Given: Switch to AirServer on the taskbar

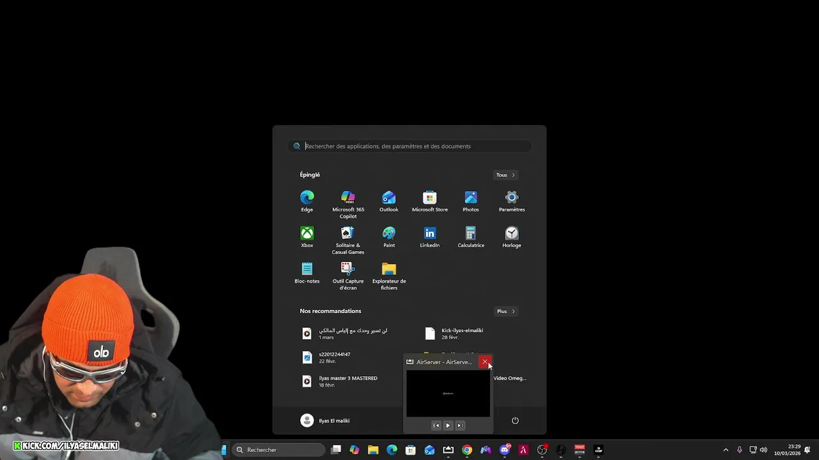Looking at the screenshot, I should click(448, 450).
